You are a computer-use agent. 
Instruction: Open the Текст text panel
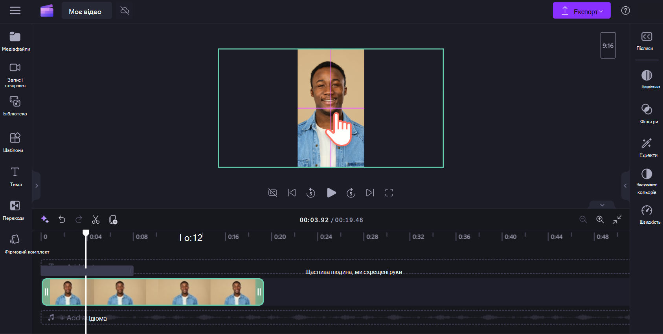15,177
